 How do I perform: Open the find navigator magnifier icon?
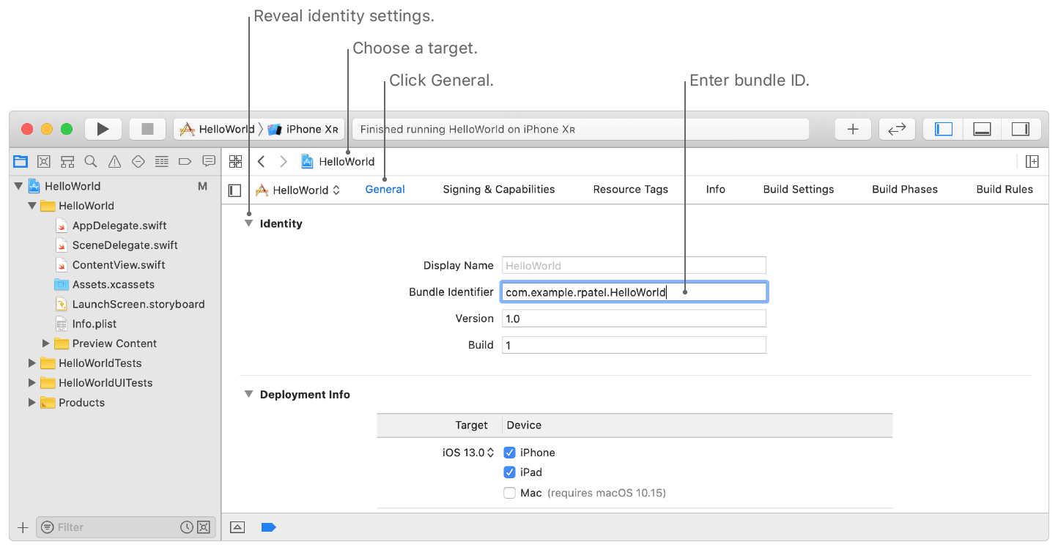(x=91, y=161)
